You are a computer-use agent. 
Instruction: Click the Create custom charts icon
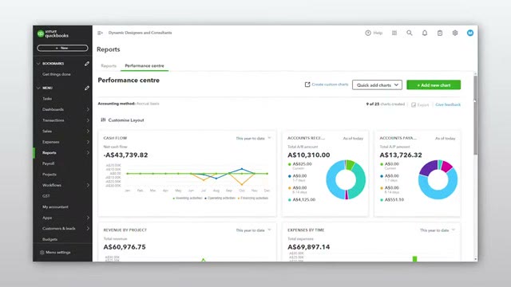pos(307,85)
